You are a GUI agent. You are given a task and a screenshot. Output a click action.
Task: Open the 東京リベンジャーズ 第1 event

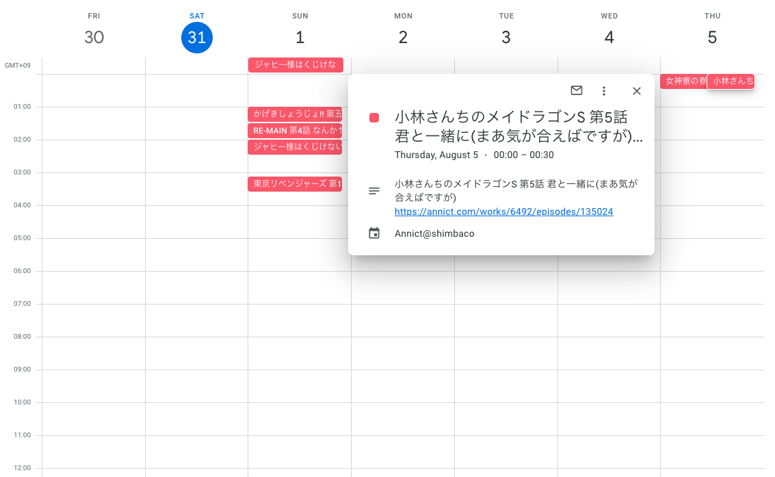coord(295,183)
